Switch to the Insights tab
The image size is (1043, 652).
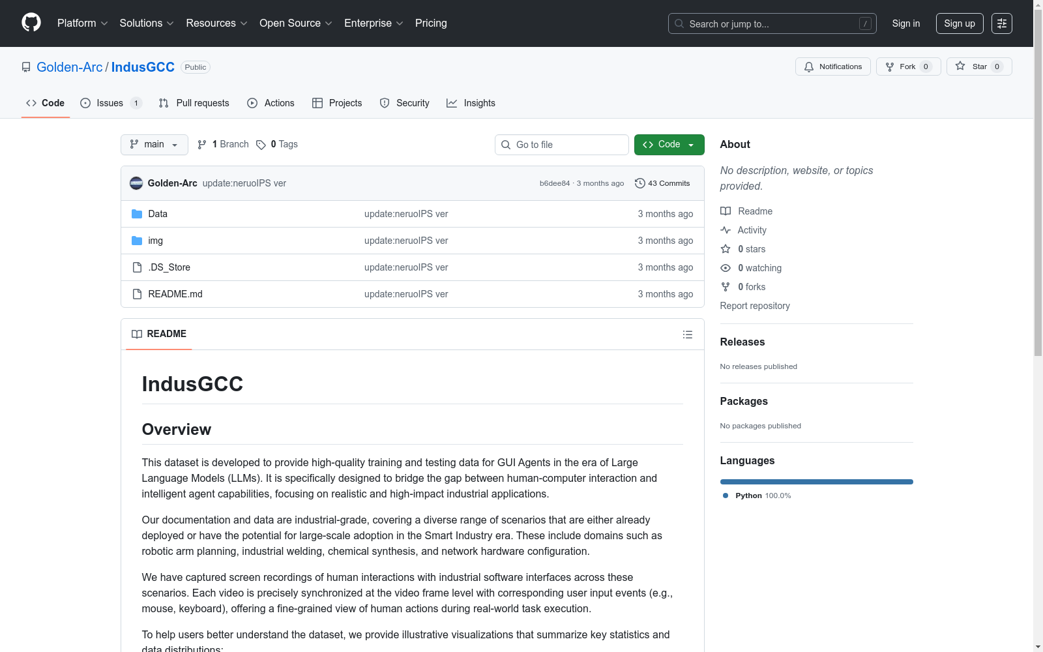[471, 103]
